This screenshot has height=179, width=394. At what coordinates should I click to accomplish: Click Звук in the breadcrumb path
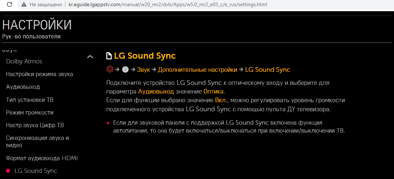pyautogui.click(x=143, y=70)
